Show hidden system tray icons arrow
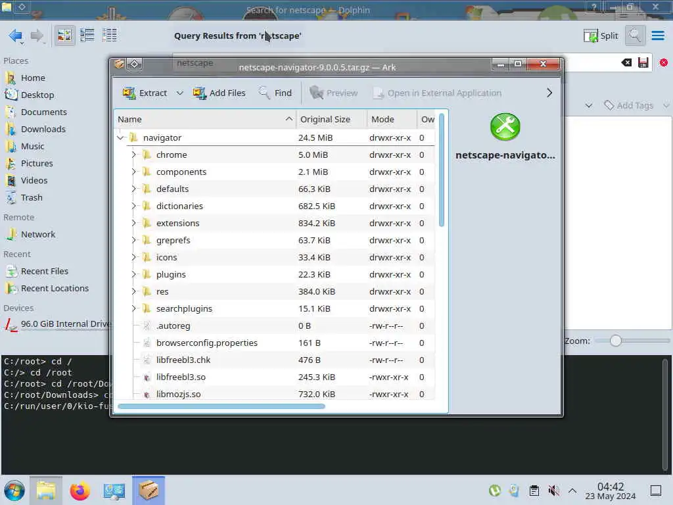The image size is (673, 505). (572, 491)
